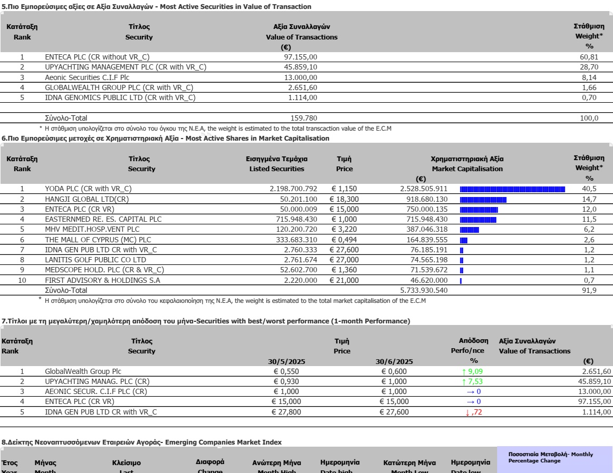Select 'EASTERNMED RE. ES. CAPITAL PLC'
The height and width of the screenshot is (473, 613).
(x=103, y=219)
